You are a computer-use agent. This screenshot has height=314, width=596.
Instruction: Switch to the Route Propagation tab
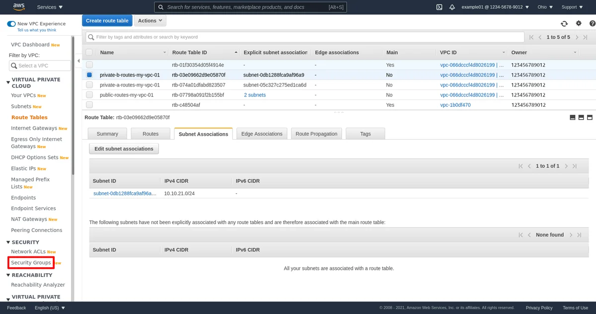click(x=316, y=134)
